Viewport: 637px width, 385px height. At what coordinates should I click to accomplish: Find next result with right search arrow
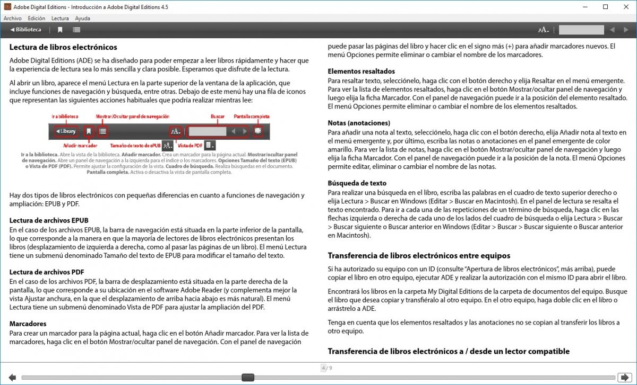626,30
